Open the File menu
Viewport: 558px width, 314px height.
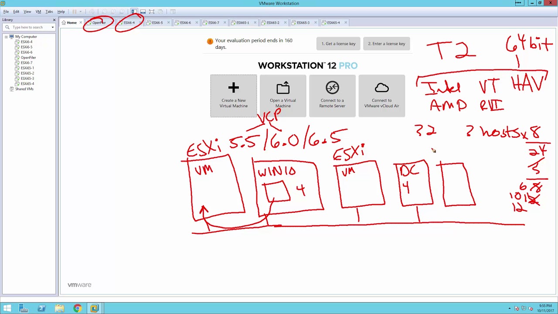pos(6,12)
